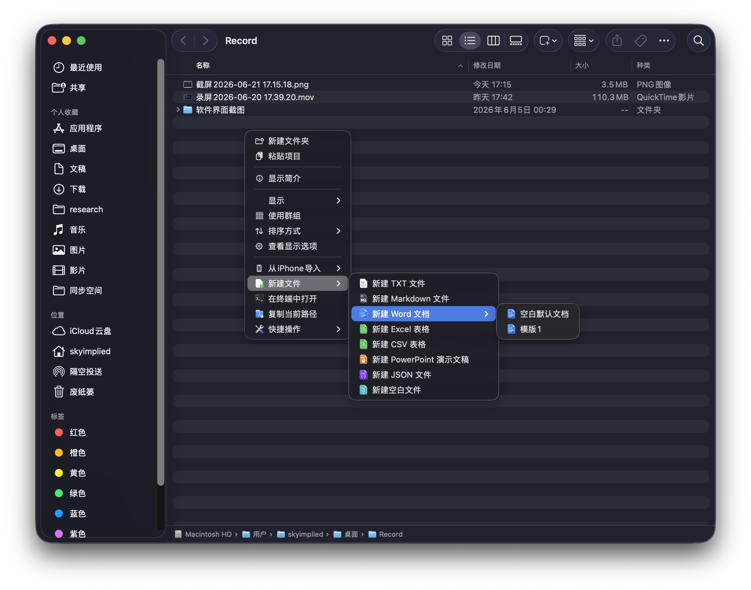Open skyimplied home folder in sidebar
This screenshot has width=751, height=590.
click(x=81, y=351)
